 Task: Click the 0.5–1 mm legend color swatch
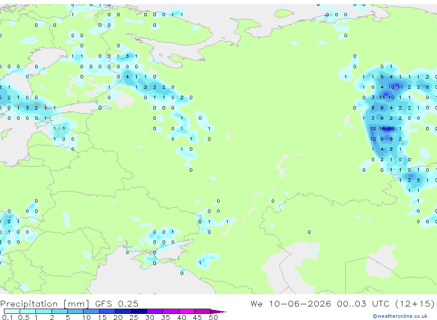pyautogui.click(x=28, y=311)
